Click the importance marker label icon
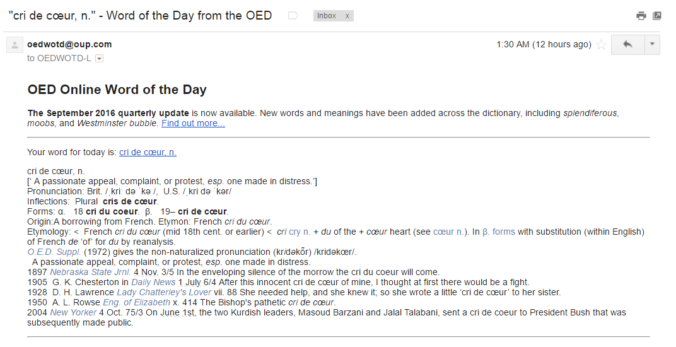676x347 pixels. click(x=293, y=16)
